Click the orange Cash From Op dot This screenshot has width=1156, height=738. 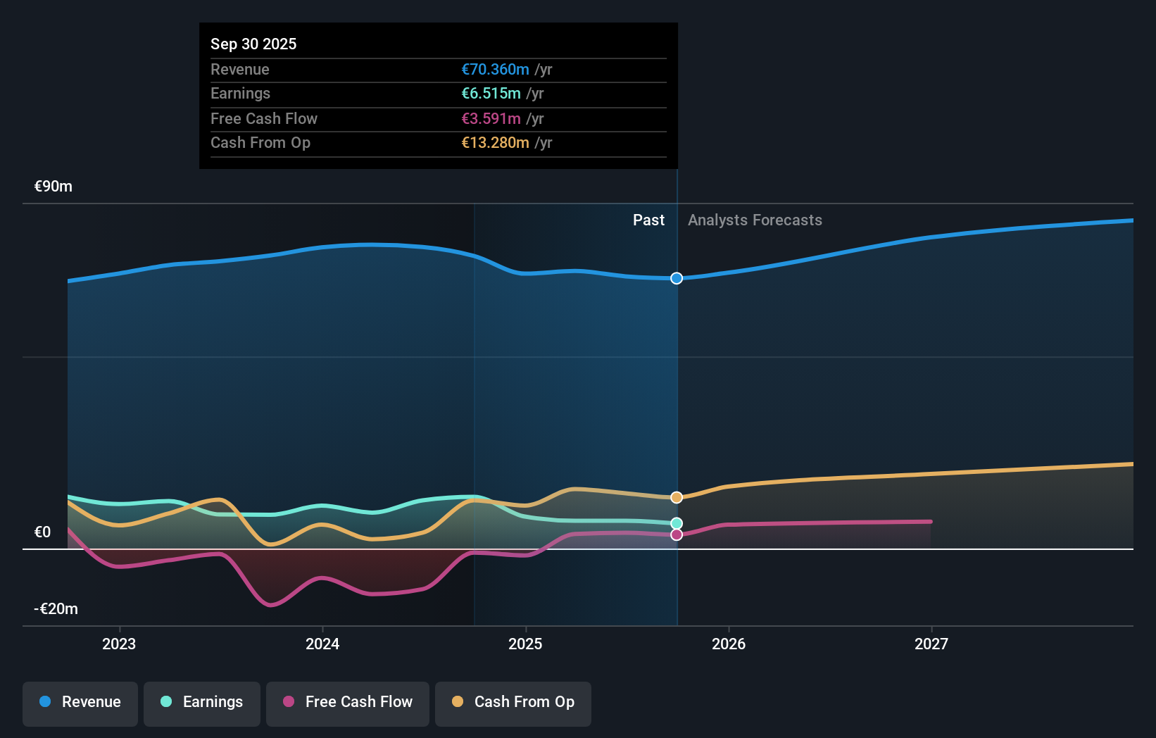click(x=458, y=702)
